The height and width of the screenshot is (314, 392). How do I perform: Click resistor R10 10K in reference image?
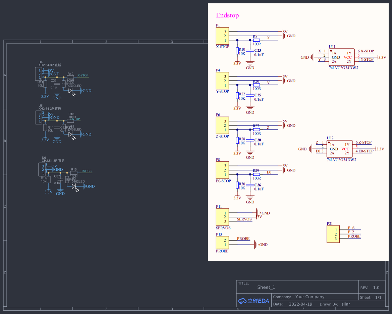[237, 51]
